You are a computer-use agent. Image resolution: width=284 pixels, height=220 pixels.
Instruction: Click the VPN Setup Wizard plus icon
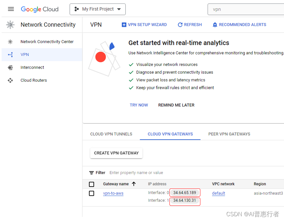tap(124, 25)
